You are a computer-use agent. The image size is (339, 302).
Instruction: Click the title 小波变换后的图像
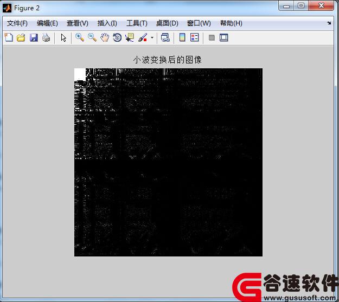168,60
